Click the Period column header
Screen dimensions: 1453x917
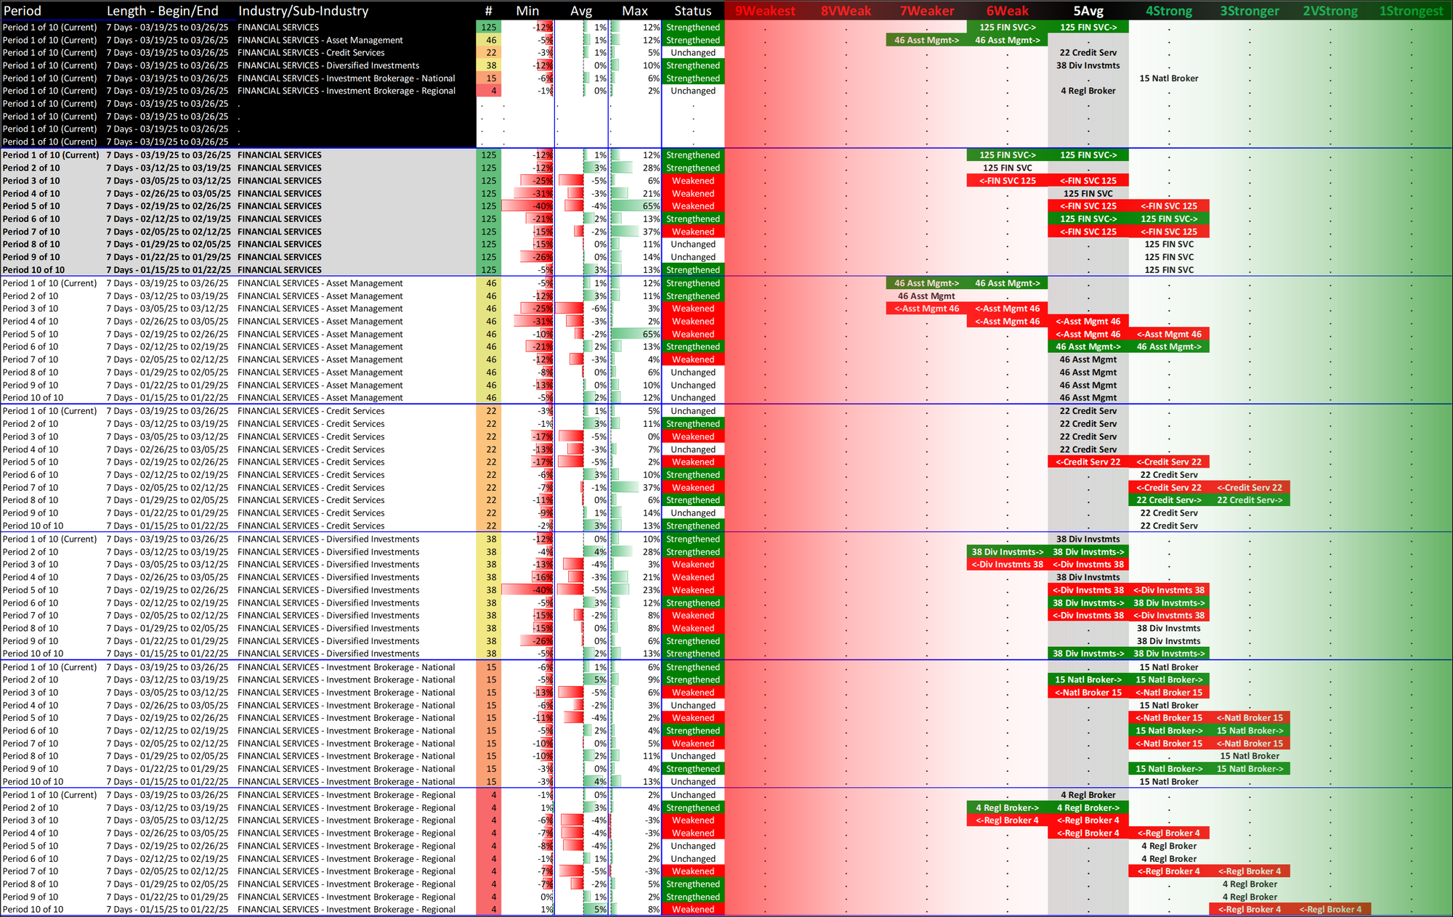tap(23, 11)
